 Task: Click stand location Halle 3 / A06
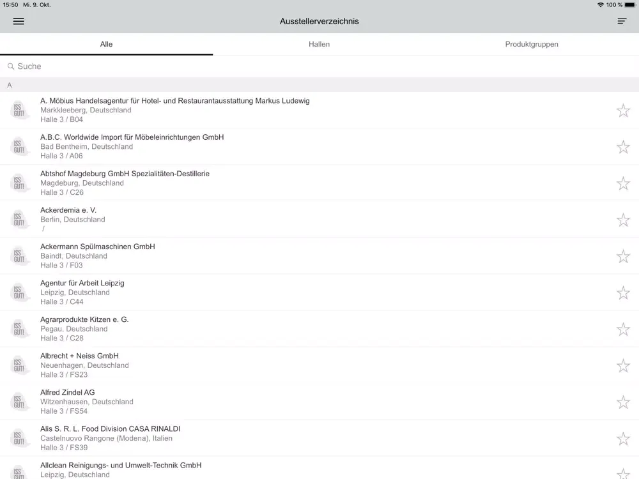(61, 156)
